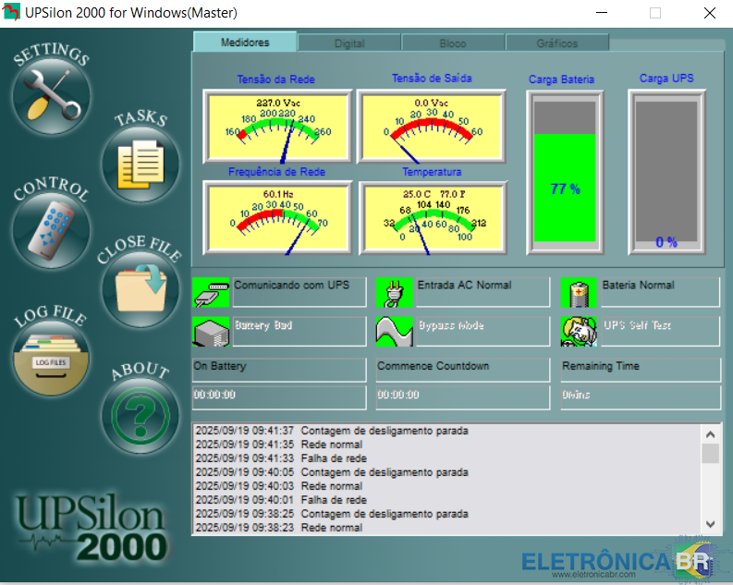Click the Entrada AC Normal plug icon
Screen dimensions: 733x585
(x=395, y=292)
